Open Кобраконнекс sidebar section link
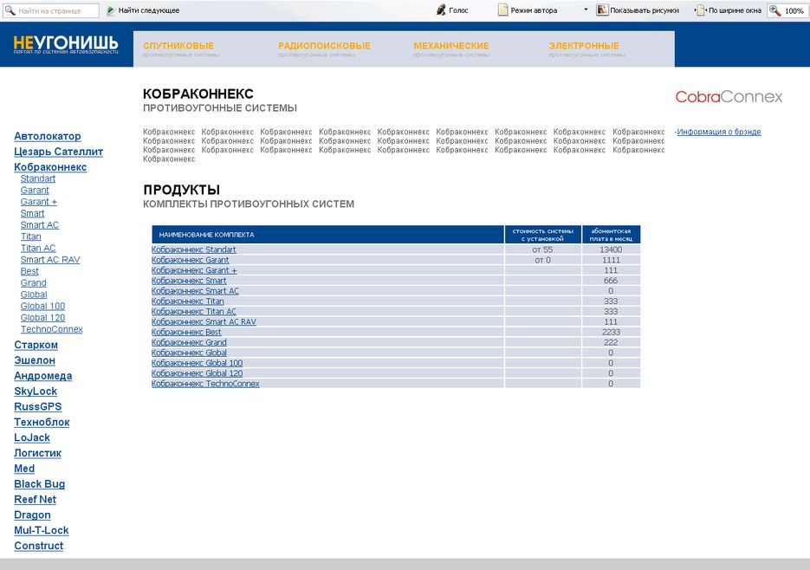 (50, 167)
